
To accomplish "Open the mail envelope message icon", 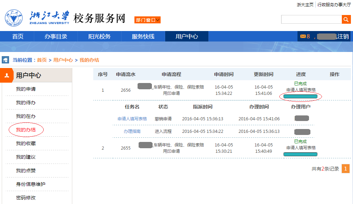I will point(303,36).
